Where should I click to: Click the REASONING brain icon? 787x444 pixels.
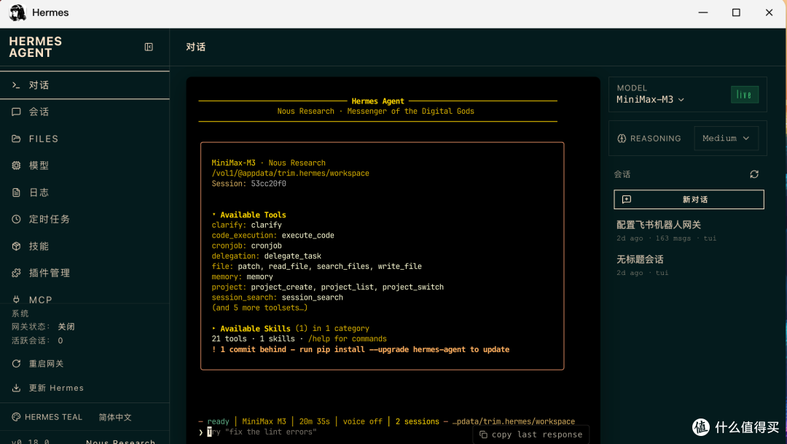(x=622, y=138)
